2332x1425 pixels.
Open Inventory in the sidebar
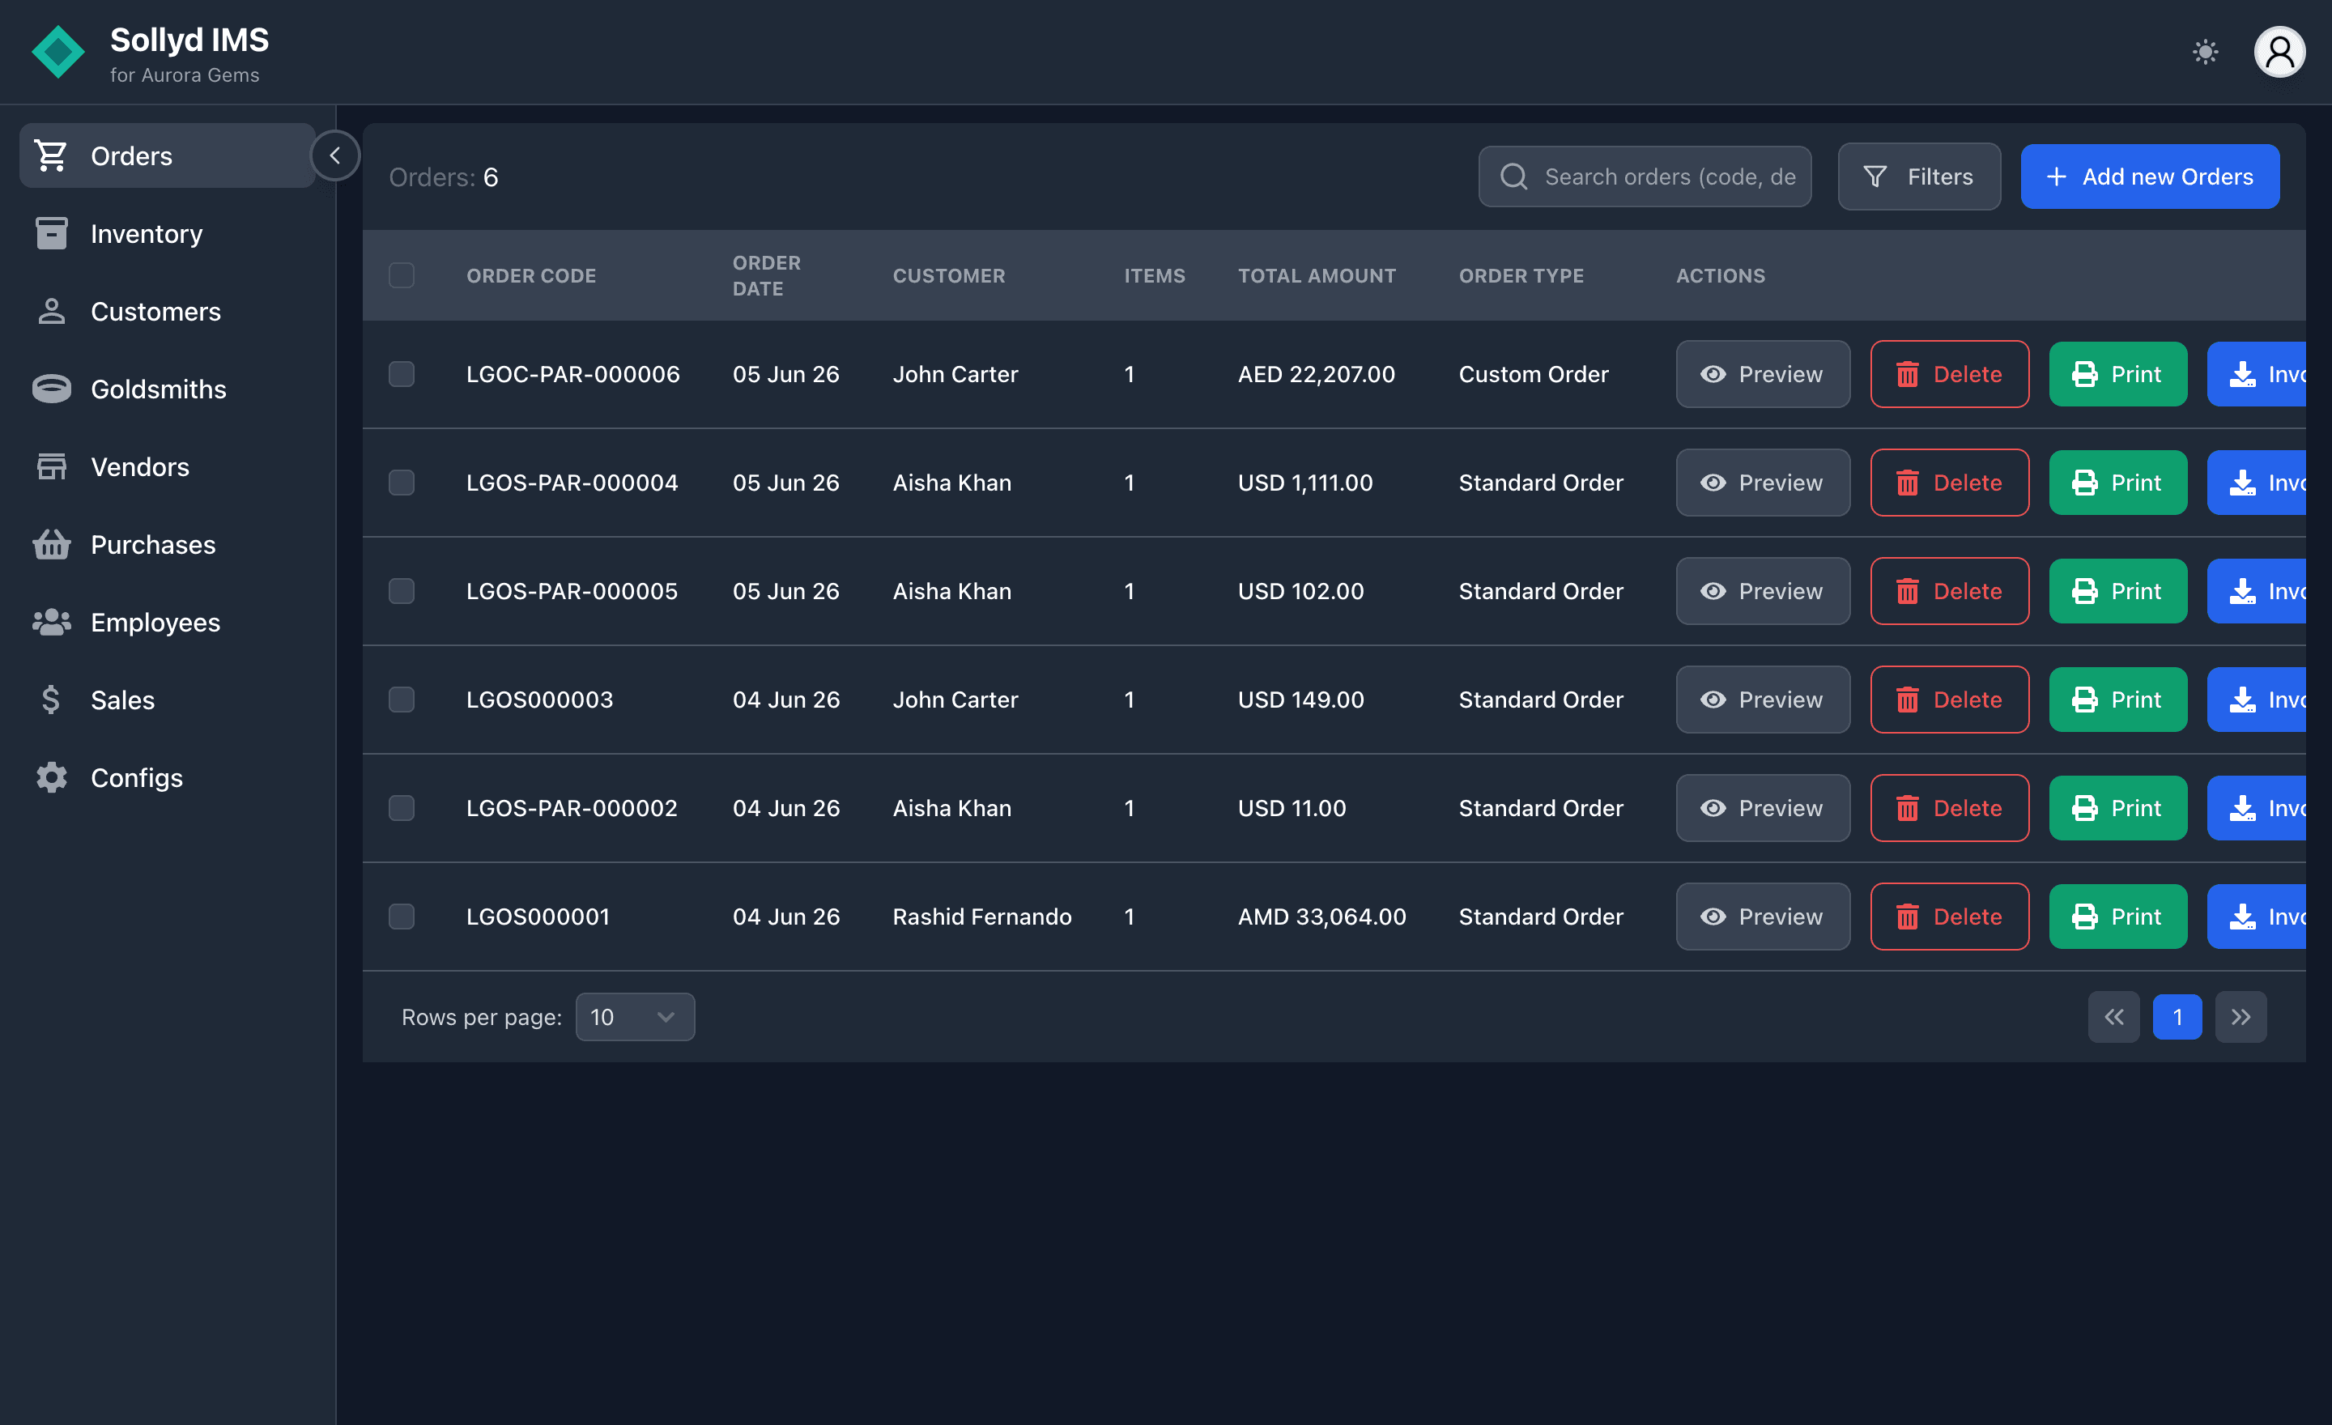tap(168, 234)
